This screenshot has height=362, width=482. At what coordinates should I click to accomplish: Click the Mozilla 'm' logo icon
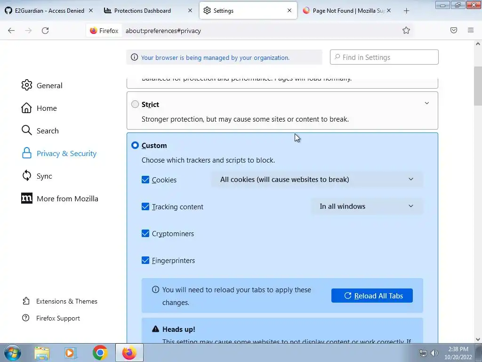point(27,198)
